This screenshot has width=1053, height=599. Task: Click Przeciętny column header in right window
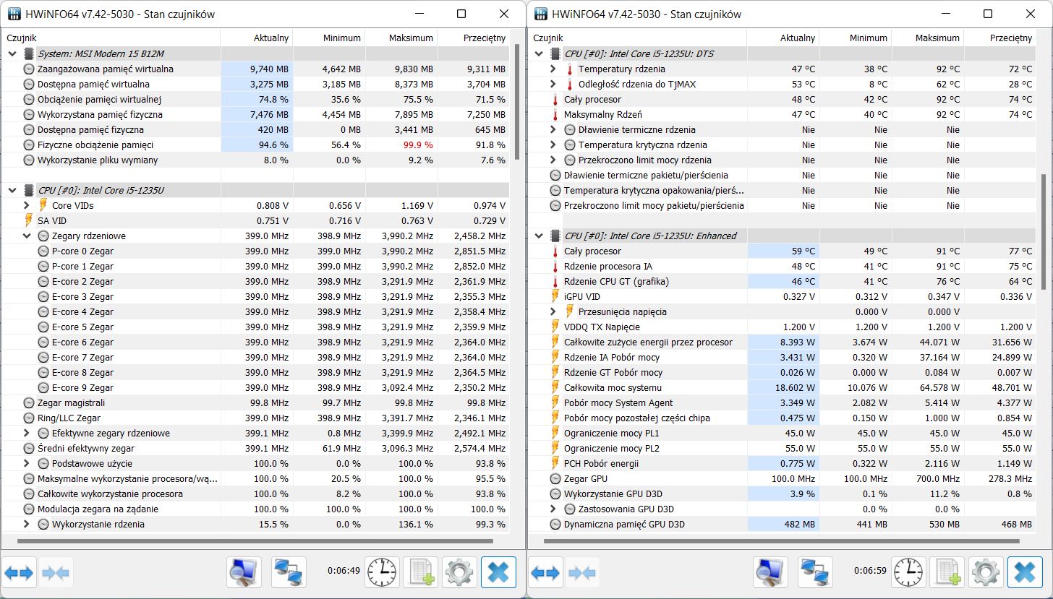pyautogui.click(x=999, y=38)
